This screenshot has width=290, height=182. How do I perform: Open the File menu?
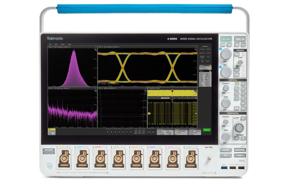tap(50, 44)
